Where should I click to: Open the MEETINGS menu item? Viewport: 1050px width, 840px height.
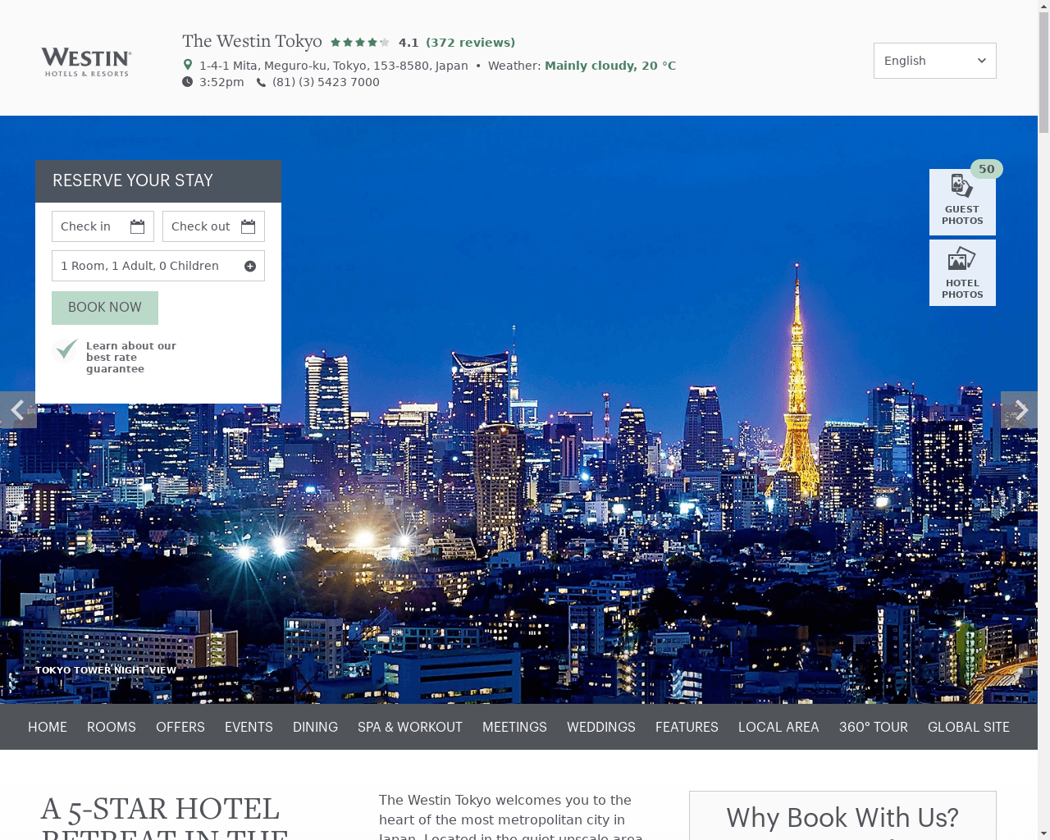514,727
